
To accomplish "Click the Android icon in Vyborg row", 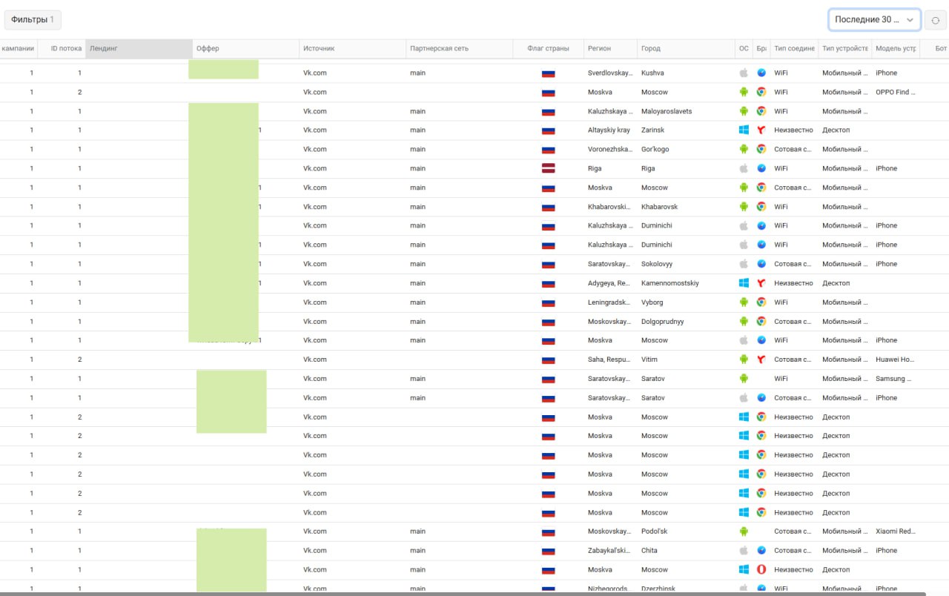I will click(744, 302).
